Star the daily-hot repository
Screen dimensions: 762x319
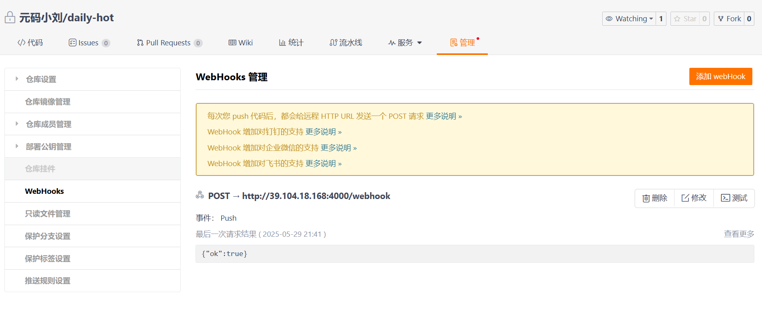tap(686, 19)
